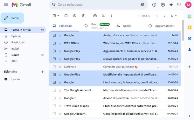This screenshot has width=194, height=120.
Task: Uncheck Google Play 16/07/24 email checkbox
Action: (x=54, y=74)
